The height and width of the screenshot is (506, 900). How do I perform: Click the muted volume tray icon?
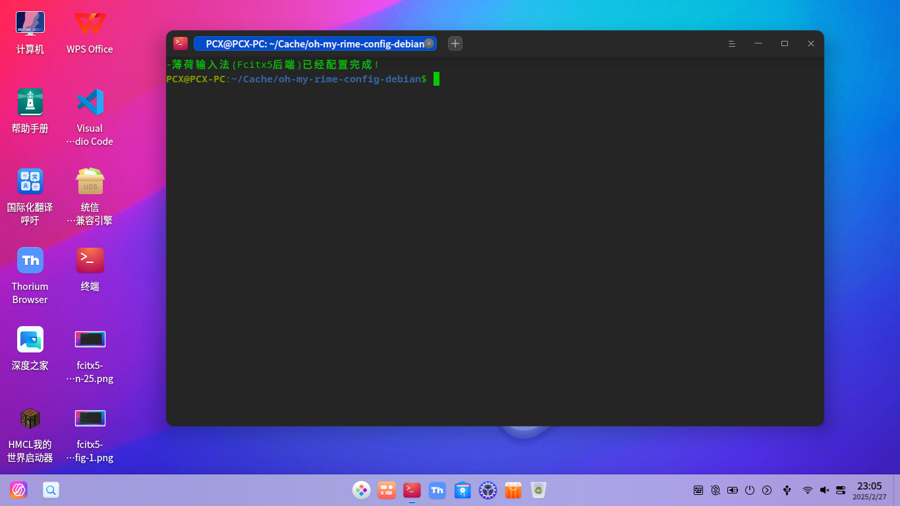tap(824, 490)
